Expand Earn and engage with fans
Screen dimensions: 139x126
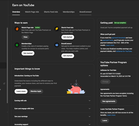53,109
